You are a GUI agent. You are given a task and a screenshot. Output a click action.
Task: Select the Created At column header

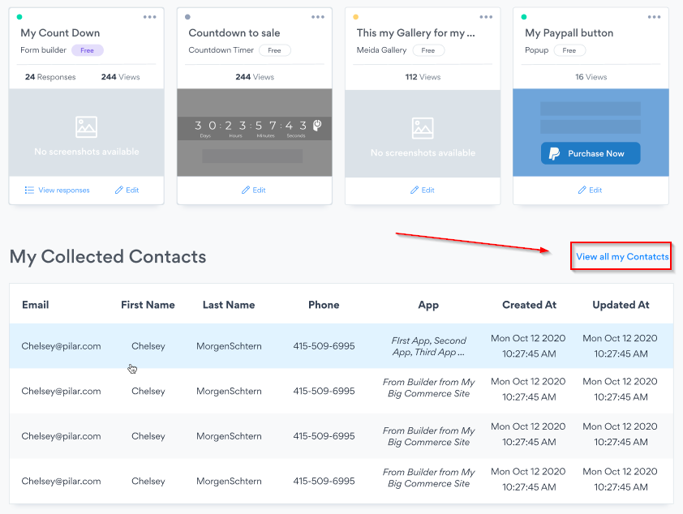pyautogui.click(x=529, y=305)
